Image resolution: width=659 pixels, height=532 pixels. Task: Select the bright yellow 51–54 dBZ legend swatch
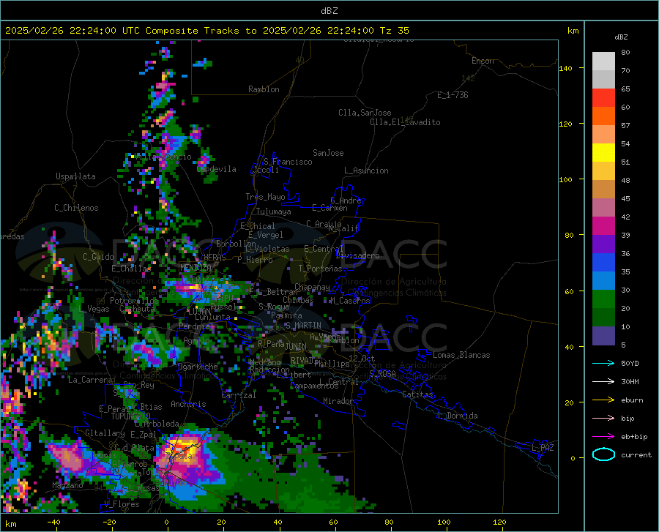(x=603, y=153)
